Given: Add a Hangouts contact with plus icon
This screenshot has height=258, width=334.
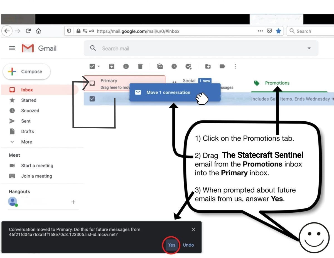Looking at the screenshot, I should (x=73, y=202).
